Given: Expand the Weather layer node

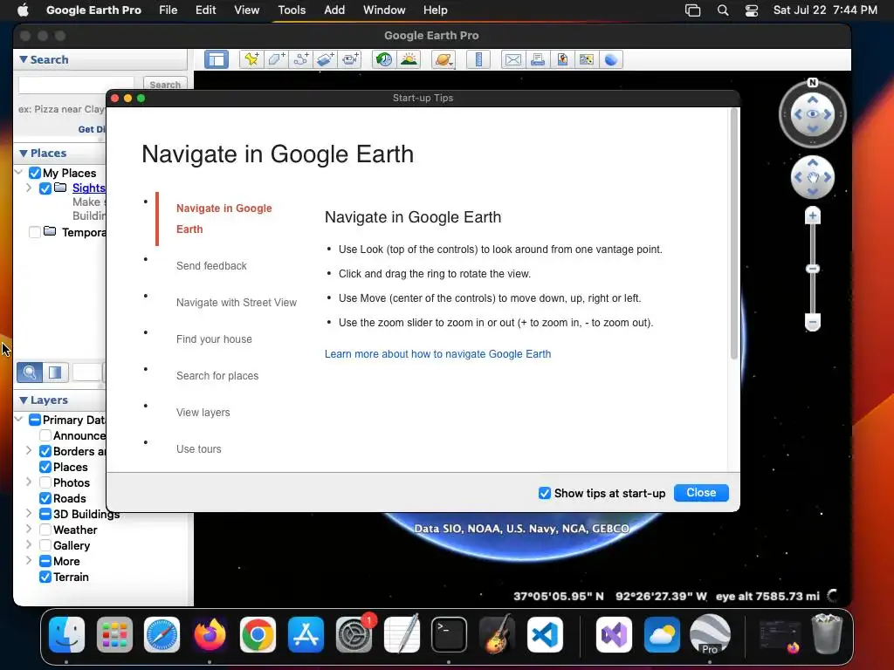Looking at the screenshot, I should [29, 530].
